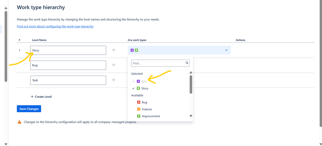Image resolution: width=322 pixels, height=146 pixels.
Task: Click the red Bug icon in the Available list
Action: pyautogui.click(x=139, y=102)
